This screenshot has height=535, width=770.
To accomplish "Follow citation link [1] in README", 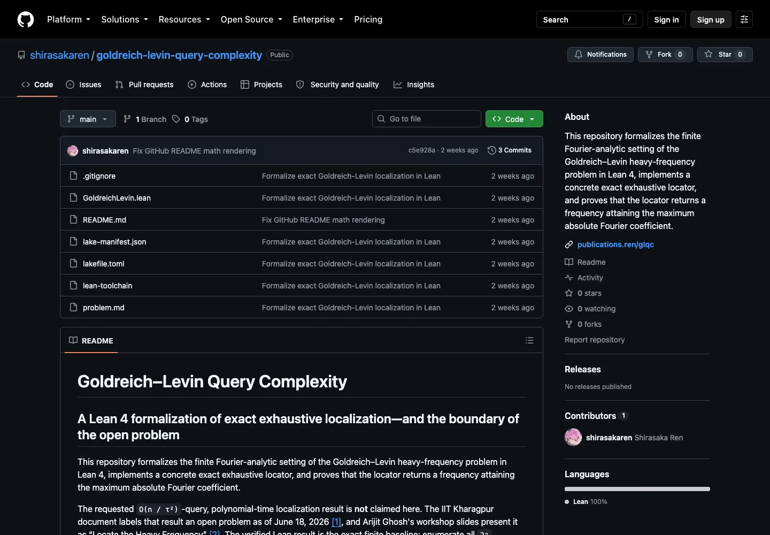I will (x=336, y=522).
